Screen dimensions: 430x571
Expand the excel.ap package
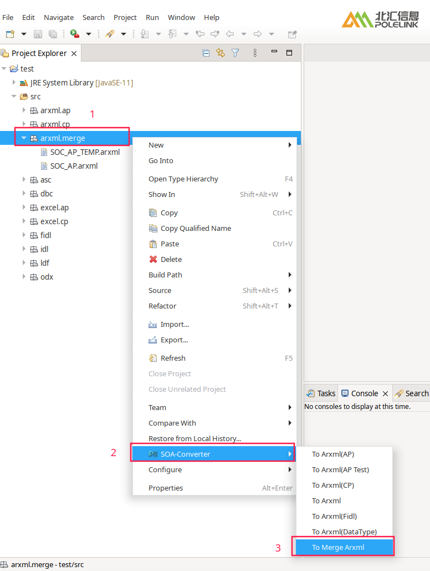click(x=24, y=207)
